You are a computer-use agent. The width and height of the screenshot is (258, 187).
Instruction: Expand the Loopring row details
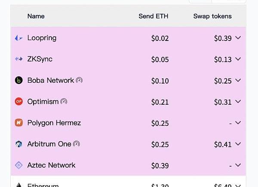[238, 38]
